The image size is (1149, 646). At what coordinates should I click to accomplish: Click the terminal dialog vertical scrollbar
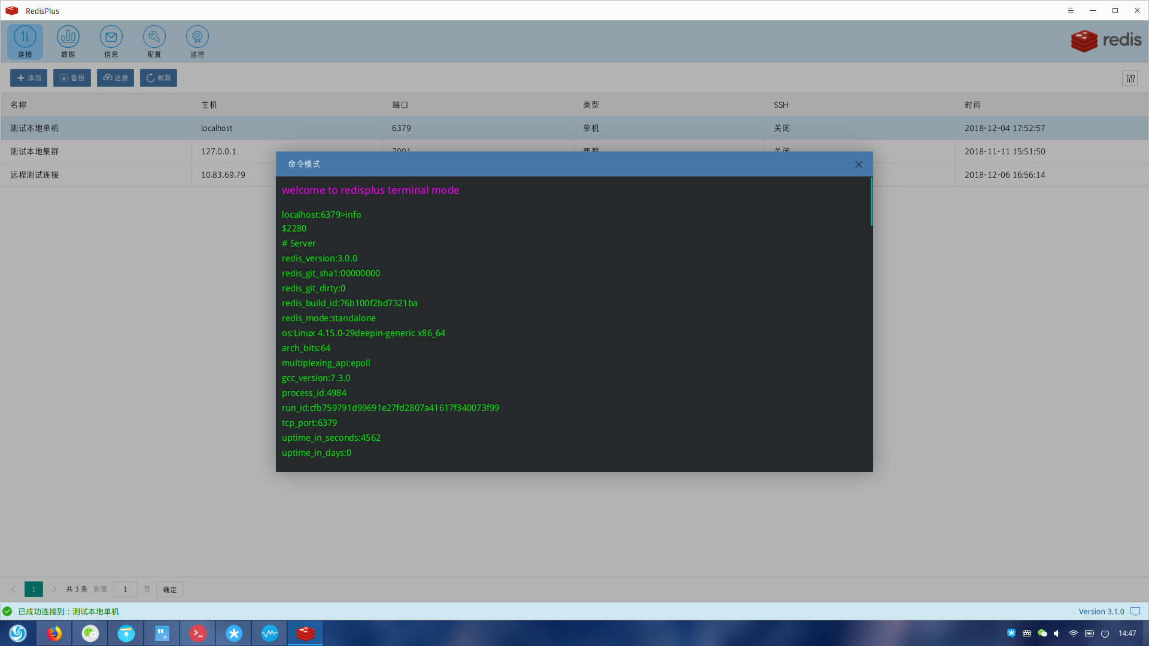[x=871, y=202]
